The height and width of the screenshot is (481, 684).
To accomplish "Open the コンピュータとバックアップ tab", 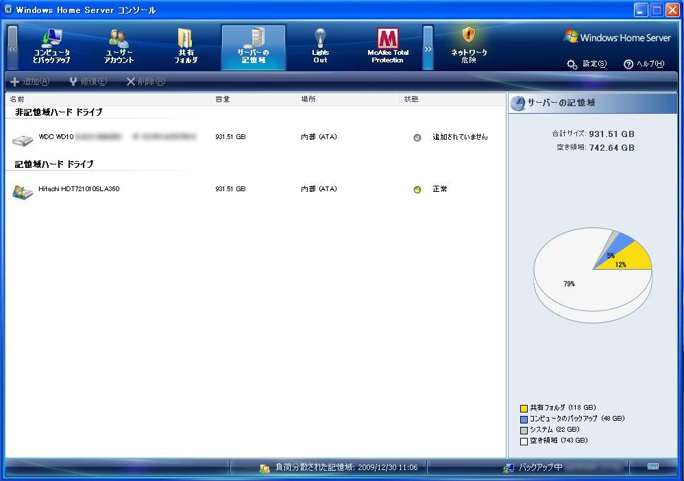I will point(51,47).
